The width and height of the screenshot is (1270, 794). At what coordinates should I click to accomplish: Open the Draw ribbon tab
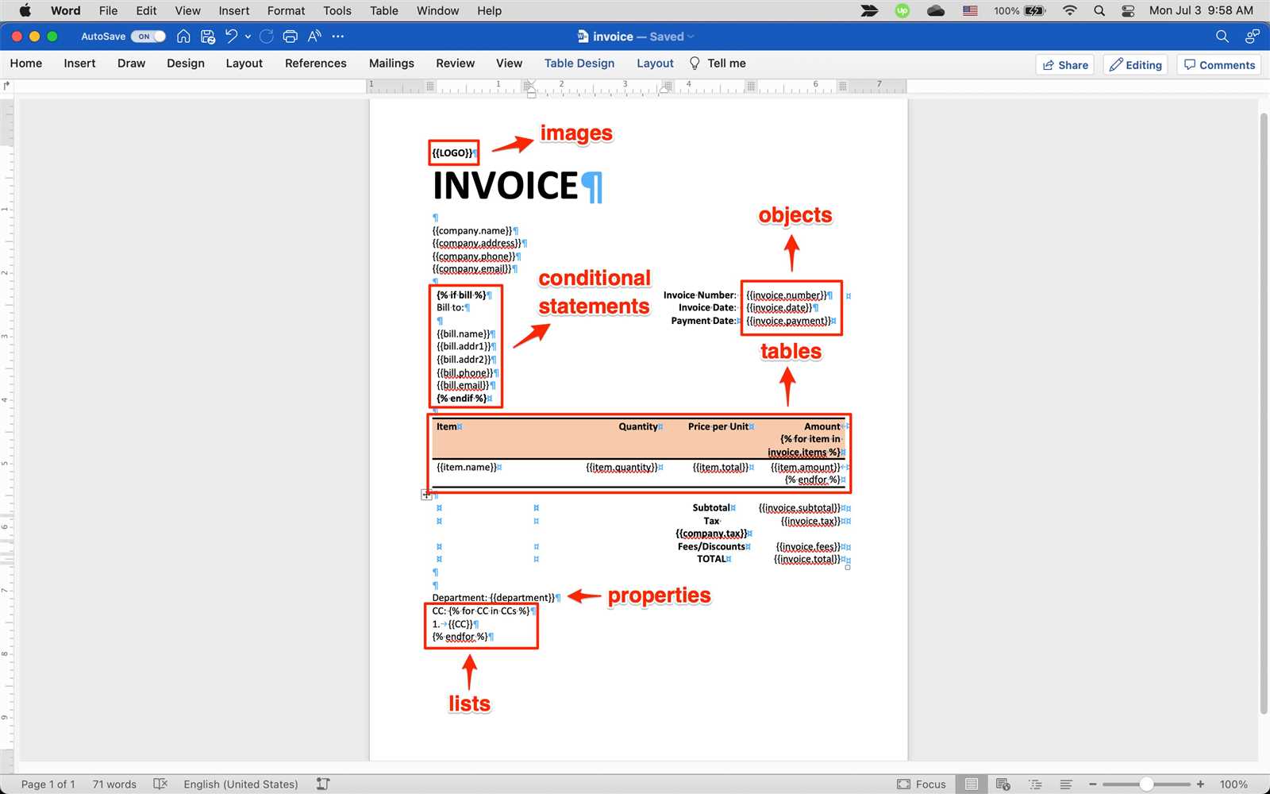click(x=131, y=64)
